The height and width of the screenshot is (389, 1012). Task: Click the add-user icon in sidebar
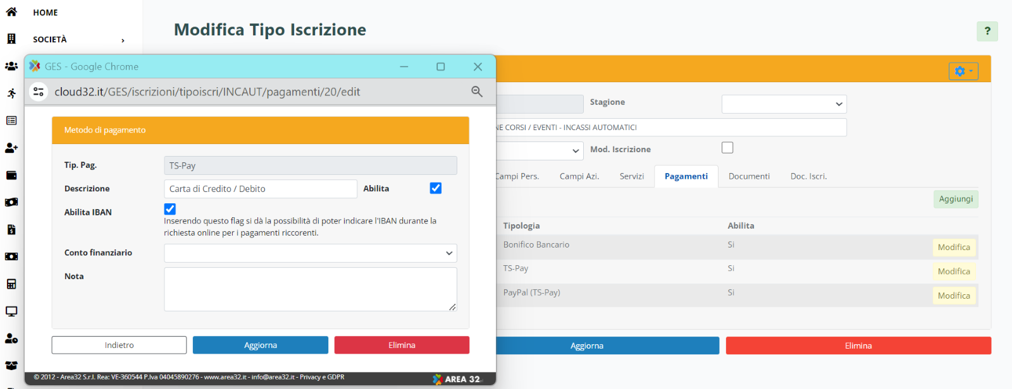pyautogui.click(x=11, y=148)
